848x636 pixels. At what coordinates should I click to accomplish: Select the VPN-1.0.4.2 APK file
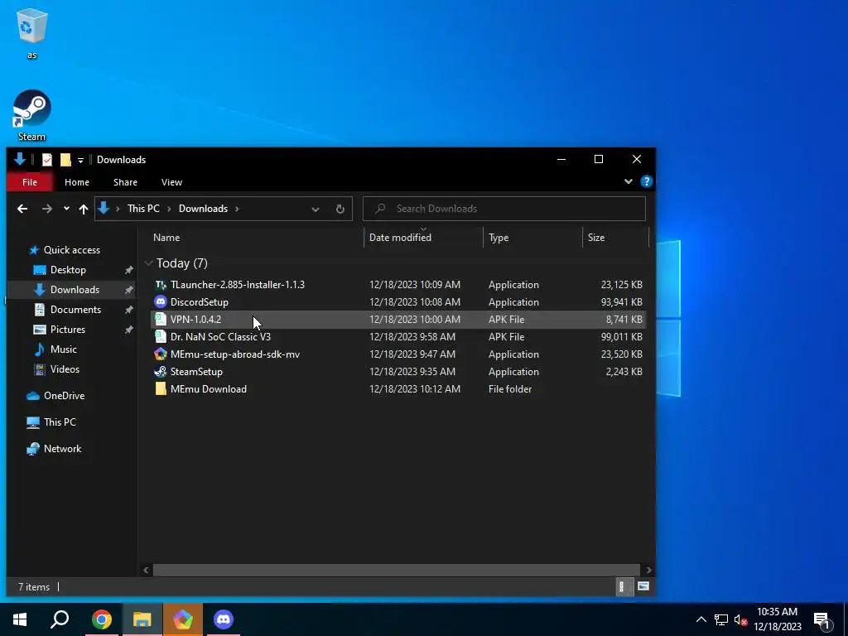398,320
